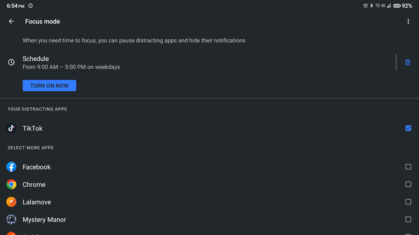Delete the schedule with trash icon

pyautogui.click(x=408, y=62)
